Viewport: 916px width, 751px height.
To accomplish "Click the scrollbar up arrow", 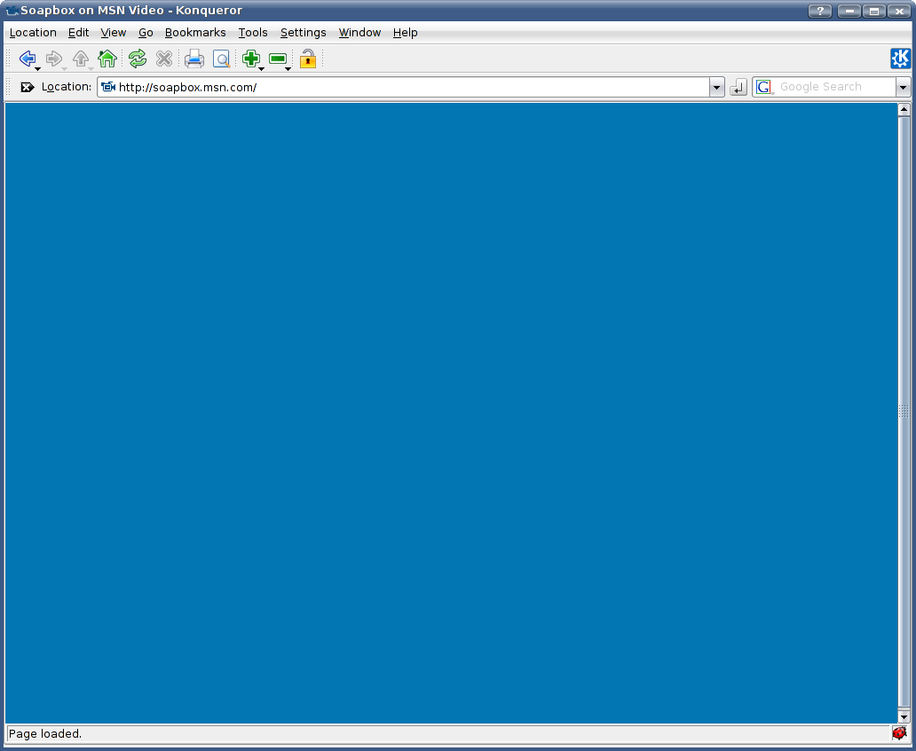I will tap(904, 109).
